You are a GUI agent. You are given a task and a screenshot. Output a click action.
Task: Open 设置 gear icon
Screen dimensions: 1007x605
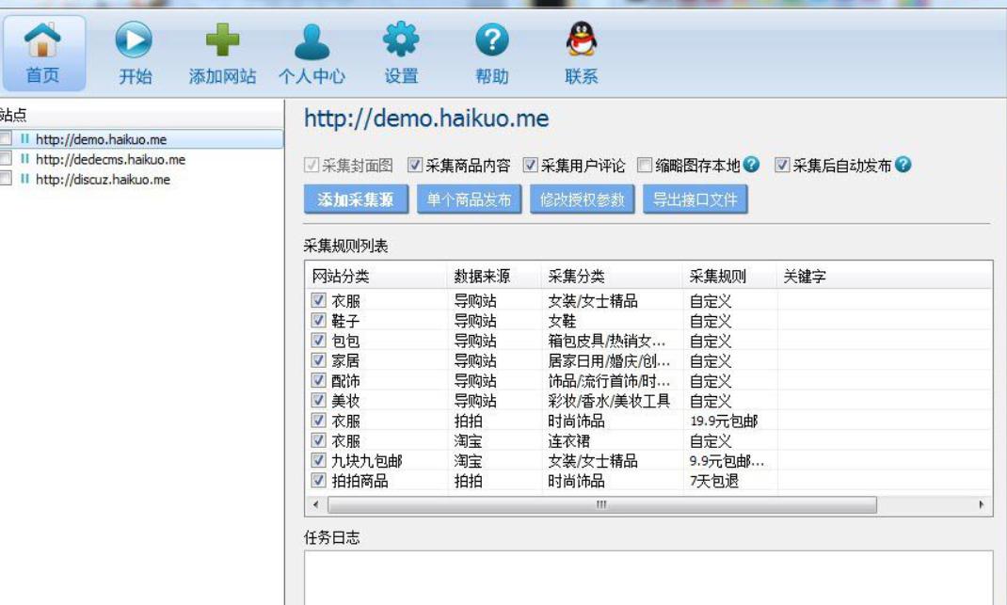(x=401, y=40)
